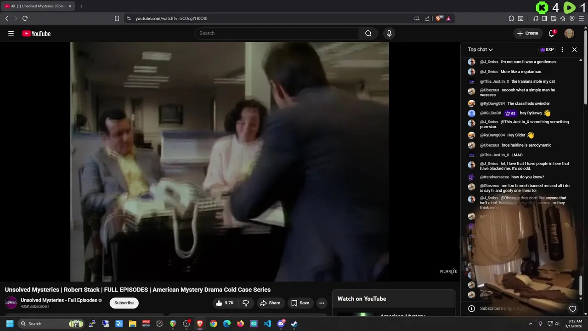The height and width of the screenshot is (331, 588).
Task: Close the Unsolved Mysteries tab
Action: [70, 6]
